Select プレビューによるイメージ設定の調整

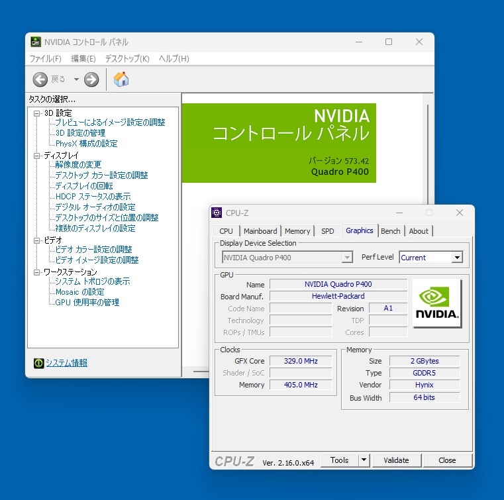(110, 123)
